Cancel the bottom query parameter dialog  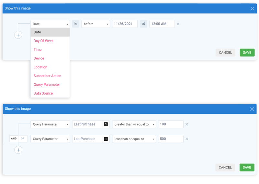point(225,168)
